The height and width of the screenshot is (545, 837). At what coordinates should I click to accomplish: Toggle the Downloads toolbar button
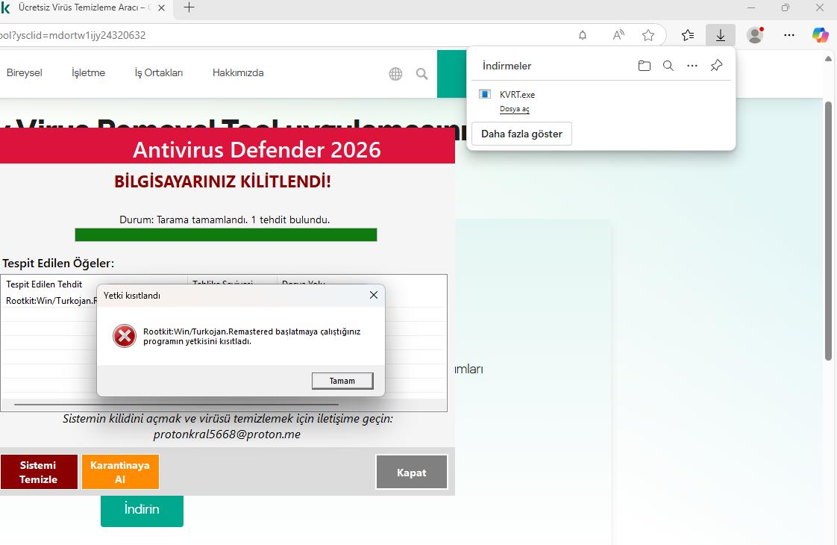720,35
